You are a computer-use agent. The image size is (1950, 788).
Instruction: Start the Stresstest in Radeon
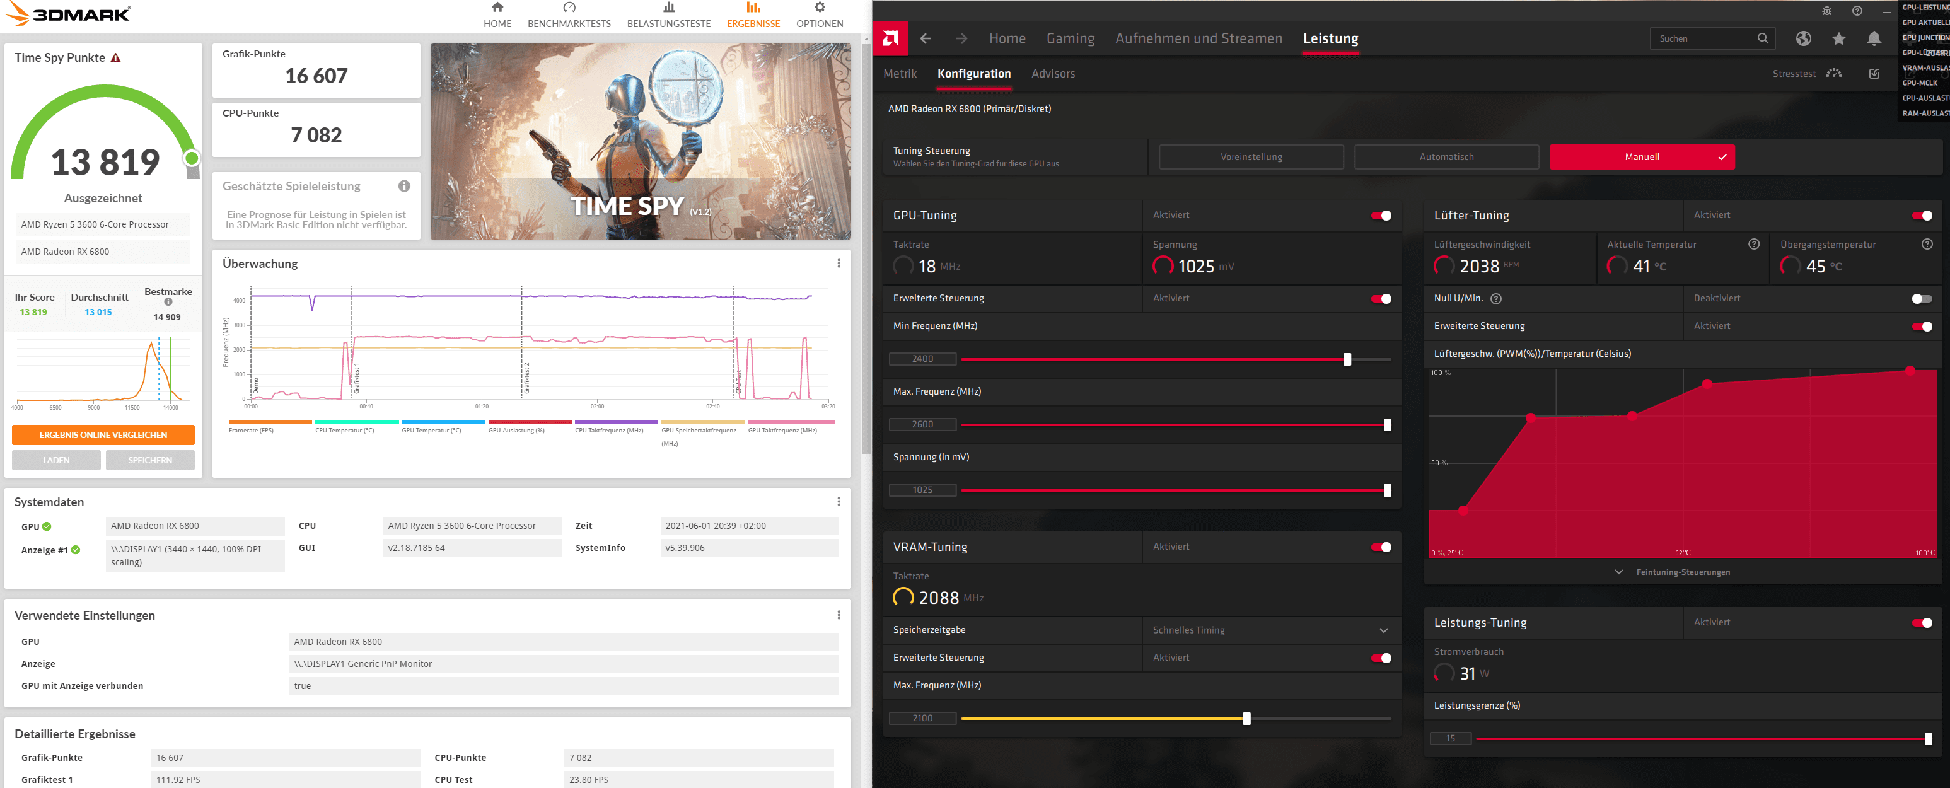pyautogui.click(x=1806, y=73)
